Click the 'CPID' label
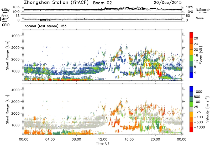The image size is (210, 145). tap(6, 25)
